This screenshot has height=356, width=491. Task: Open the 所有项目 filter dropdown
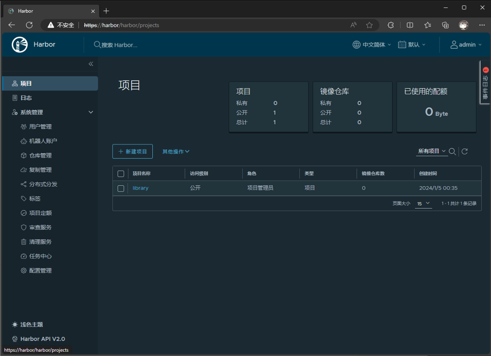point(432,151)
